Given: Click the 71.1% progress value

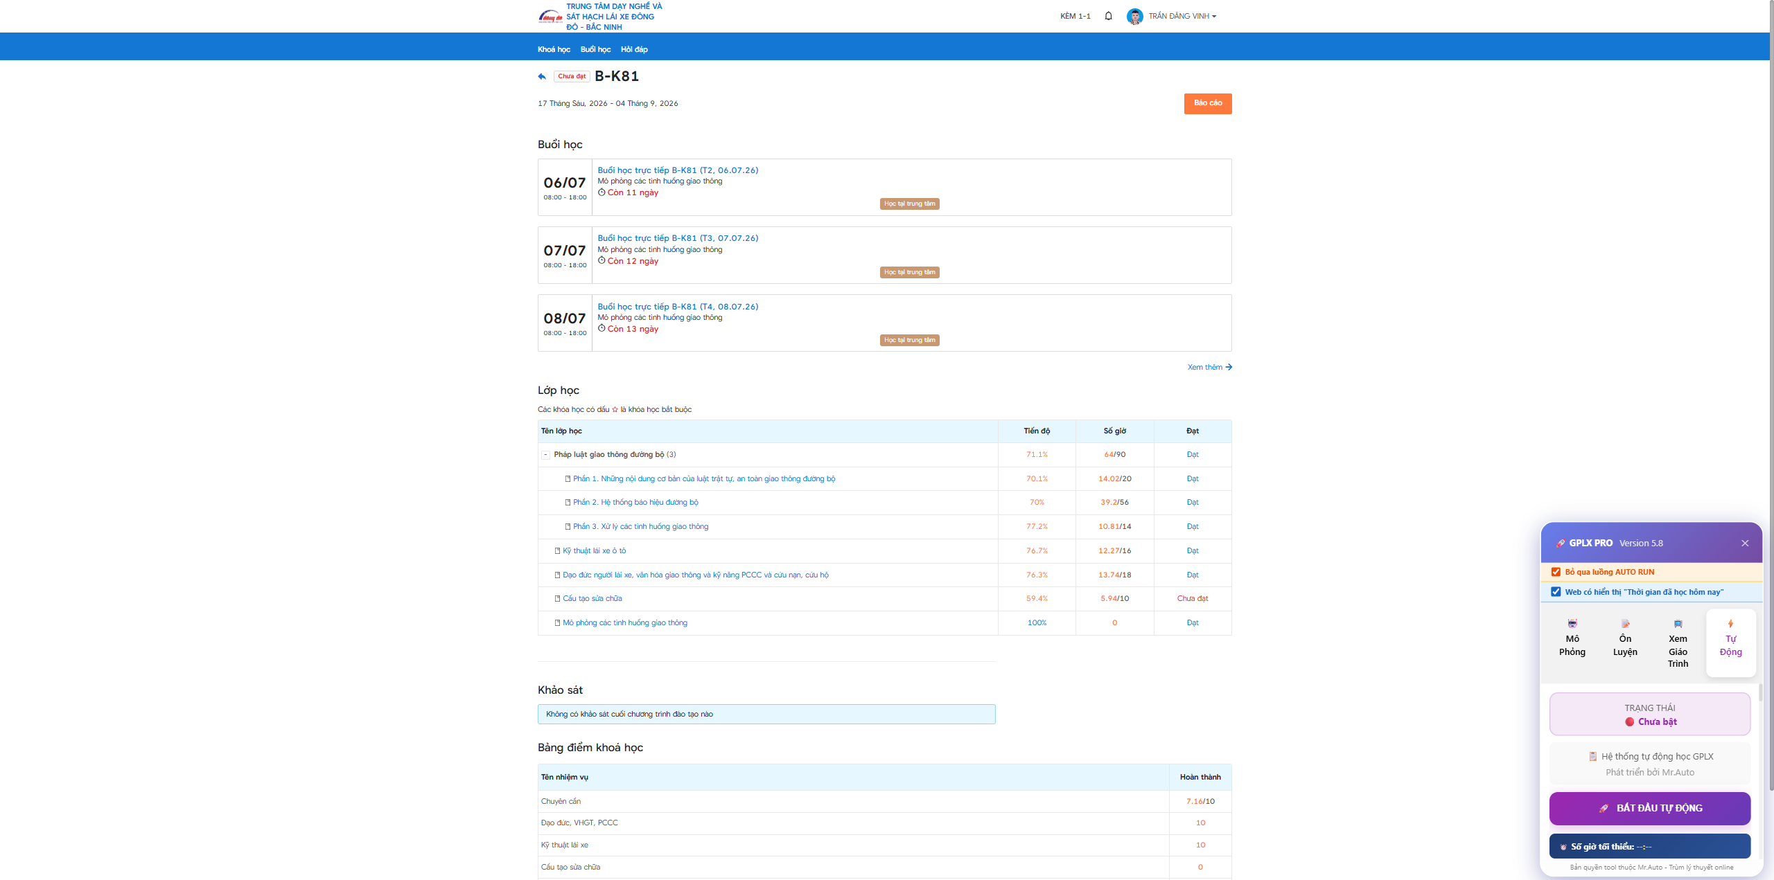Looking at the screenshot, I should (1037, 455).
